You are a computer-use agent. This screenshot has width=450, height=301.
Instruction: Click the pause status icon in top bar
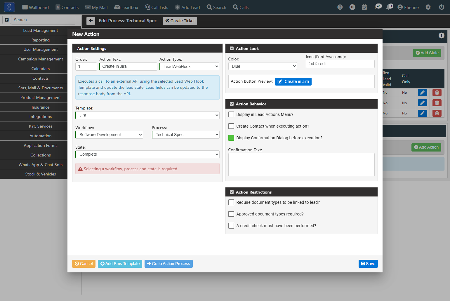(x=352, y=7)
